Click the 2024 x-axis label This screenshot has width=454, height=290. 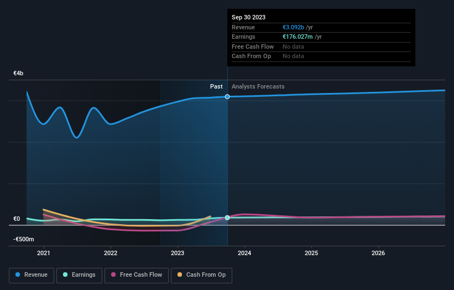pyautogui.click(x=244, y=253)
